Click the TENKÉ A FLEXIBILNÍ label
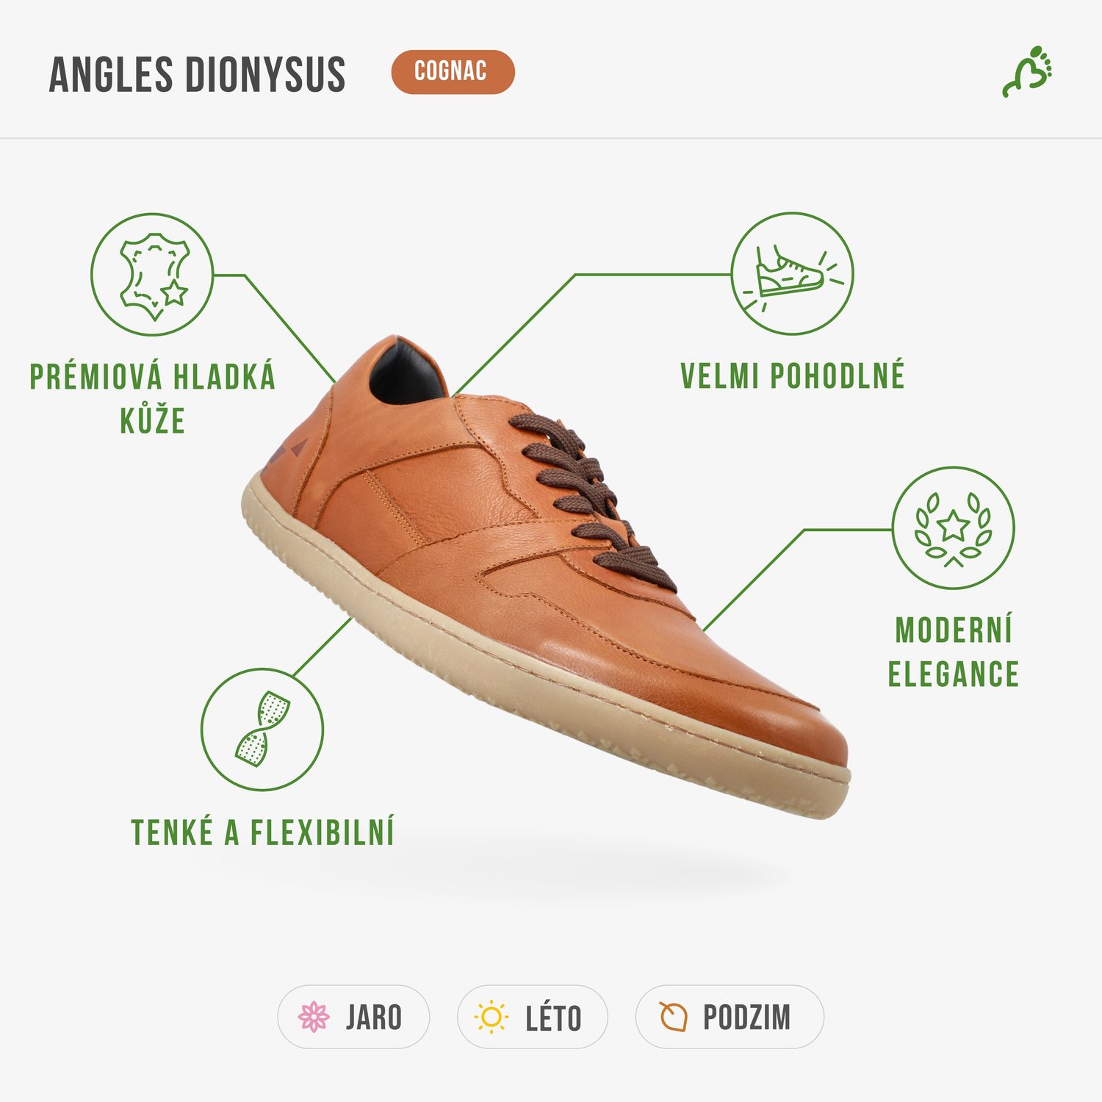The width and height of the screenshot is (1102, 1102). (262, 832)
